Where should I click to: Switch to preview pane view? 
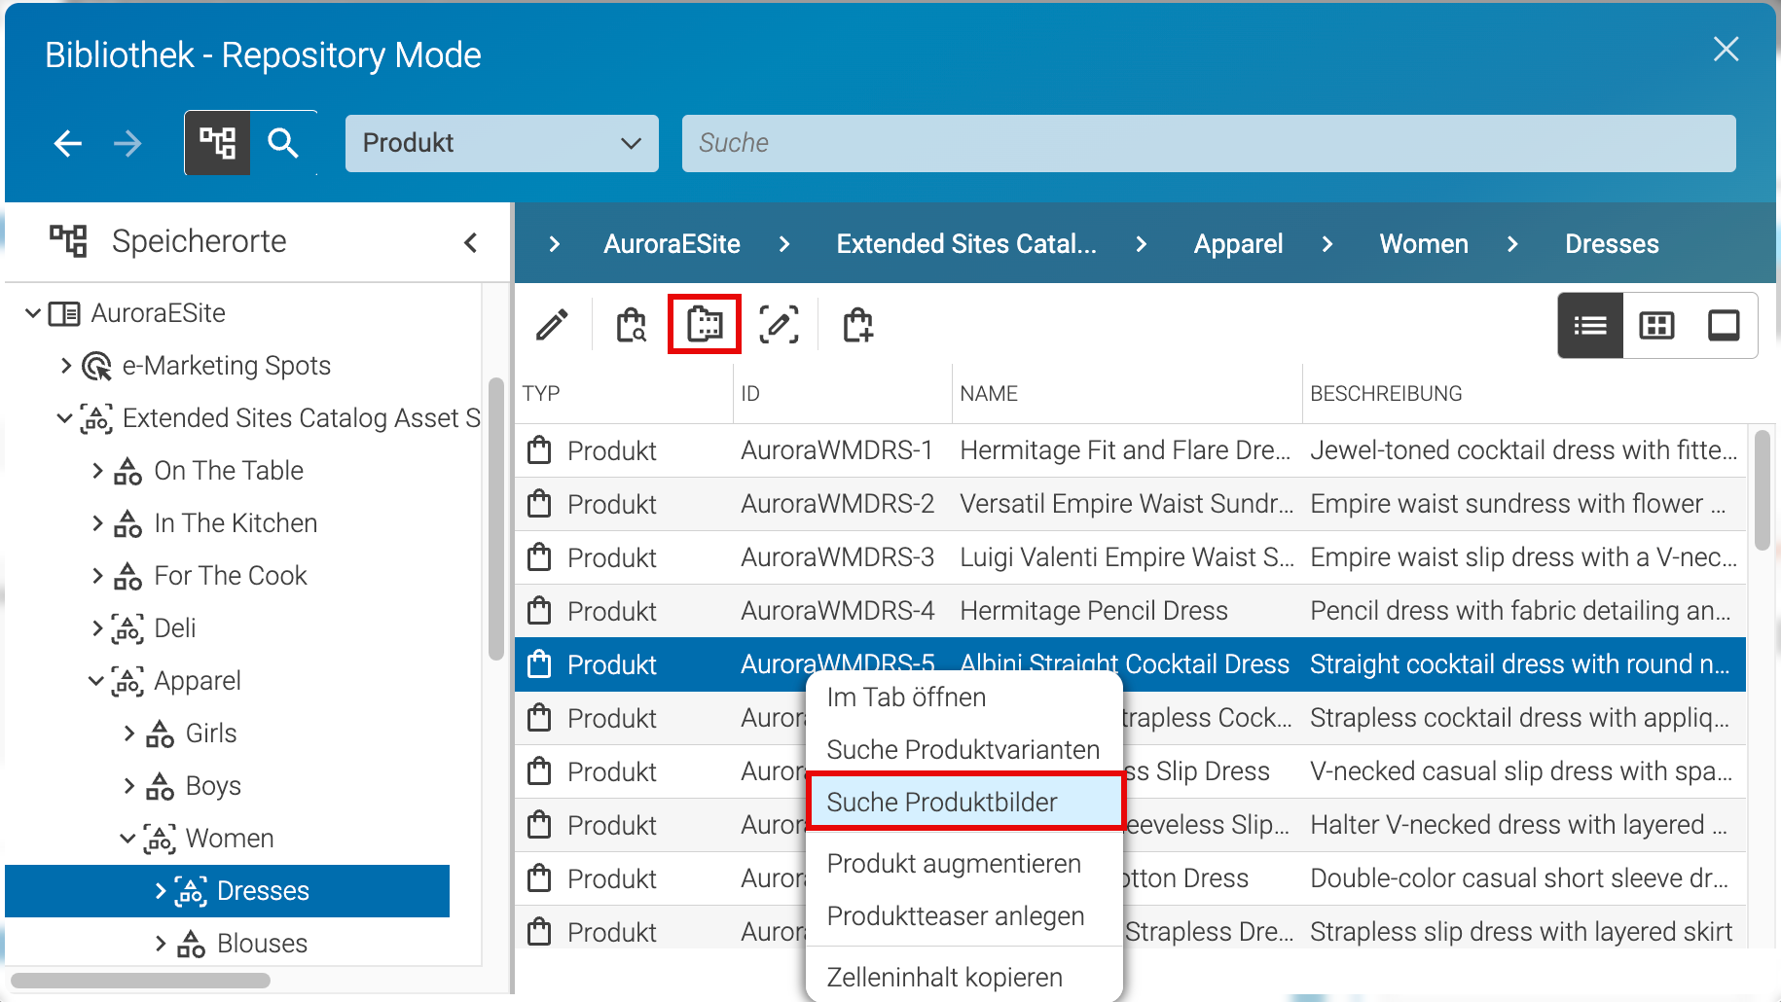pyautogui.click(x=1724, y=326)
